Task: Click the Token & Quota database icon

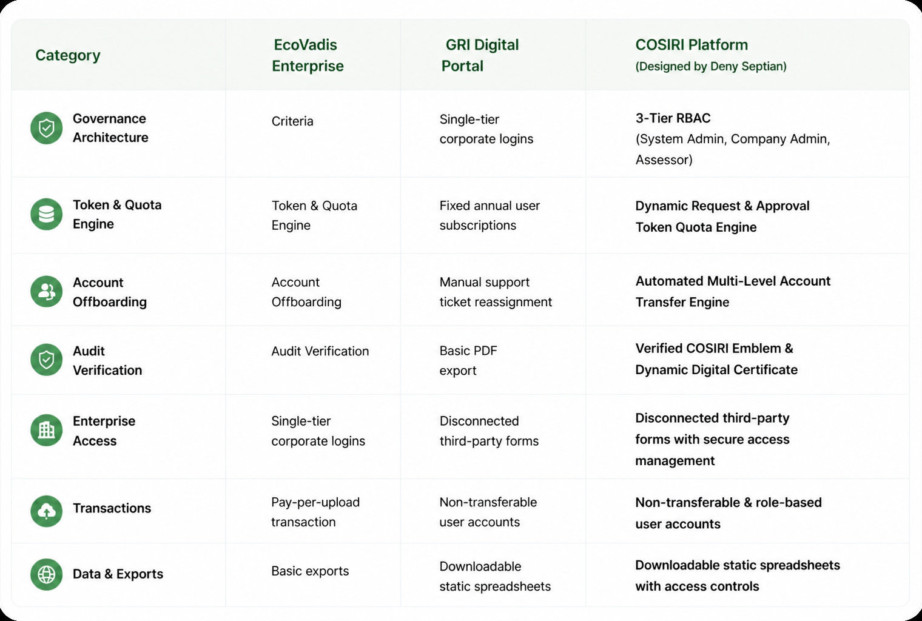Action: (47, 214)
